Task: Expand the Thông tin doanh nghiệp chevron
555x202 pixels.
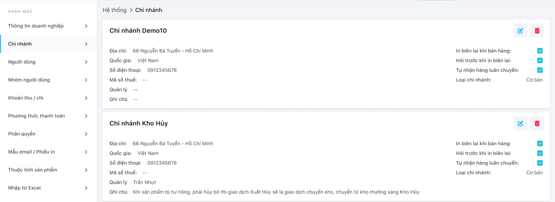Action: [86, 26]
